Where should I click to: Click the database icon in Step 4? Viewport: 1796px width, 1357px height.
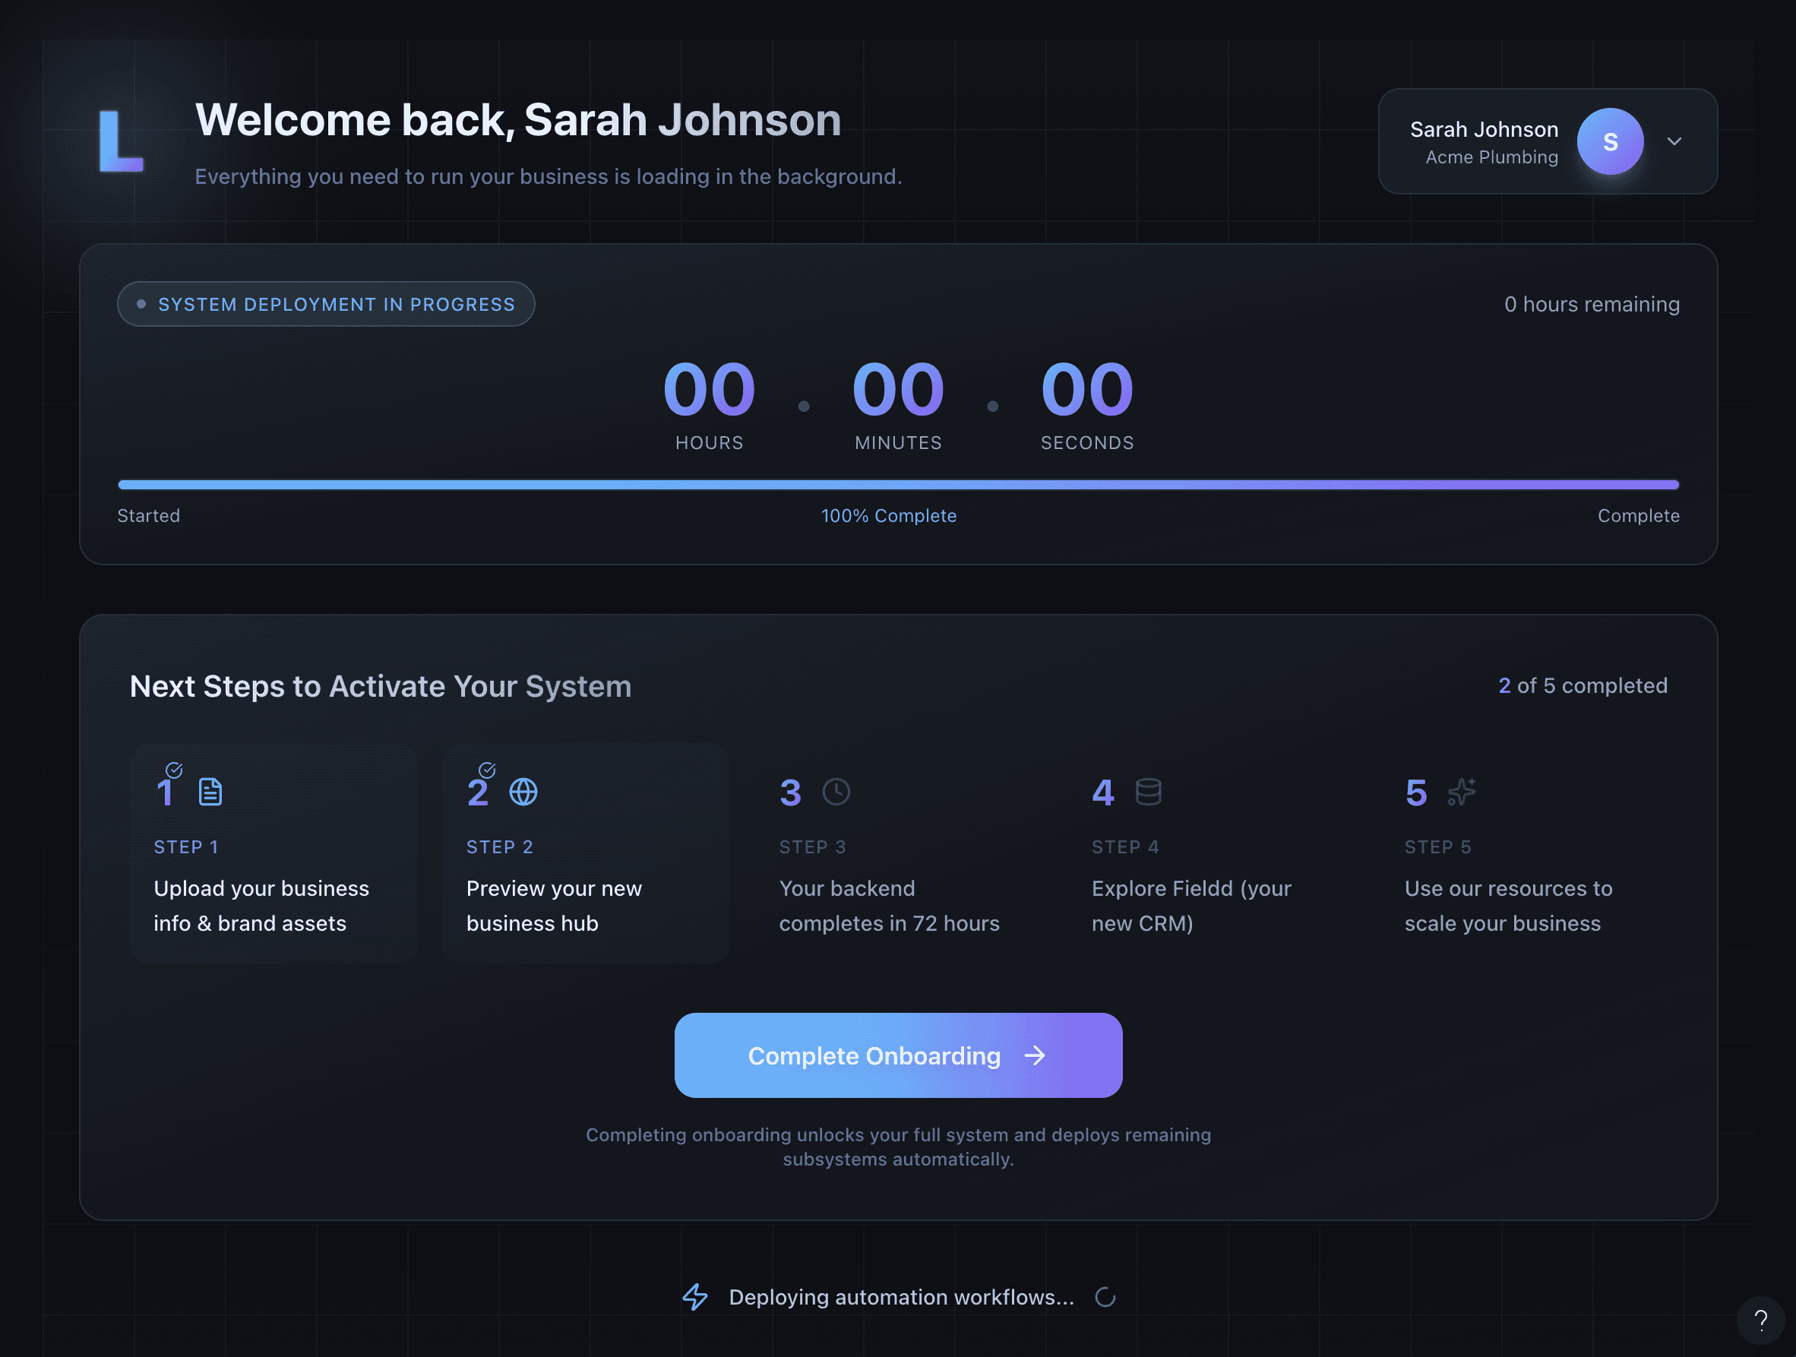coord(1148,792)
